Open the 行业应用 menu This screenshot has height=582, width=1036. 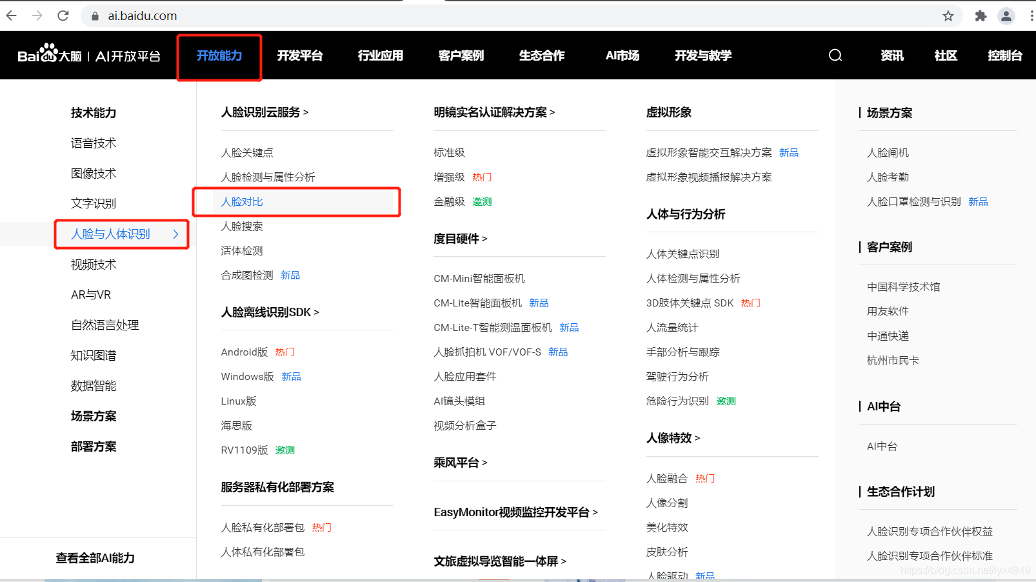click(x=381, y=55)
